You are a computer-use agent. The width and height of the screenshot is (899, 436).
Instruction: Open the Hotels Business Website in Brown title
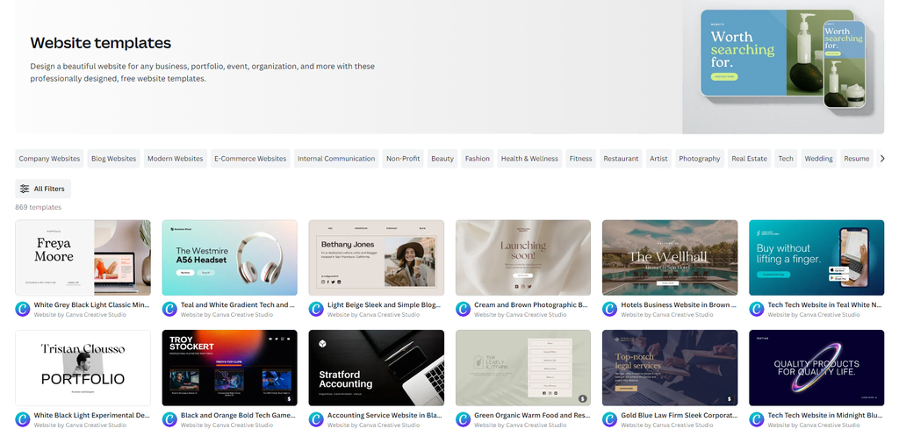679,305
